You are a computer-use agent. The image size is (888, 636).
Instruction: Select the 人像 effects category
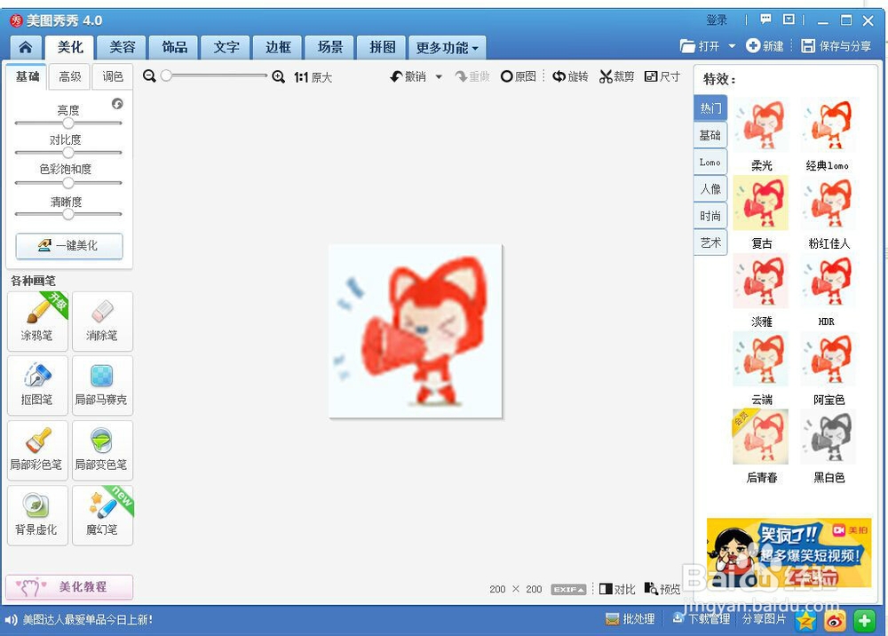710,188
